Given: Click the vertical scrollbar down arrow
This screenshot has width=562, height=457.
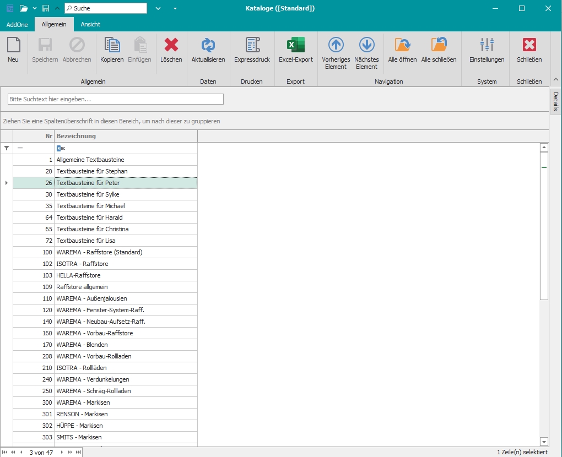Looking at the screenshot, I should (x=544, y=442).
